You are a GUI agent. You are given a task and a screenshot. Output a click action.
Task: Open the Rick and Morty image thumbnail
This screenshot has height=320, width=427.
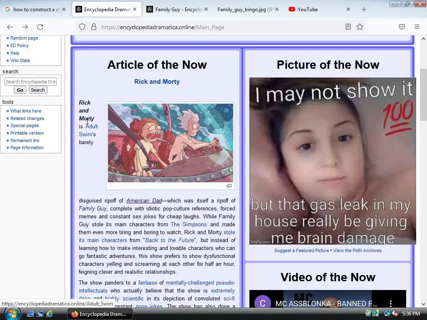point(171,143)
